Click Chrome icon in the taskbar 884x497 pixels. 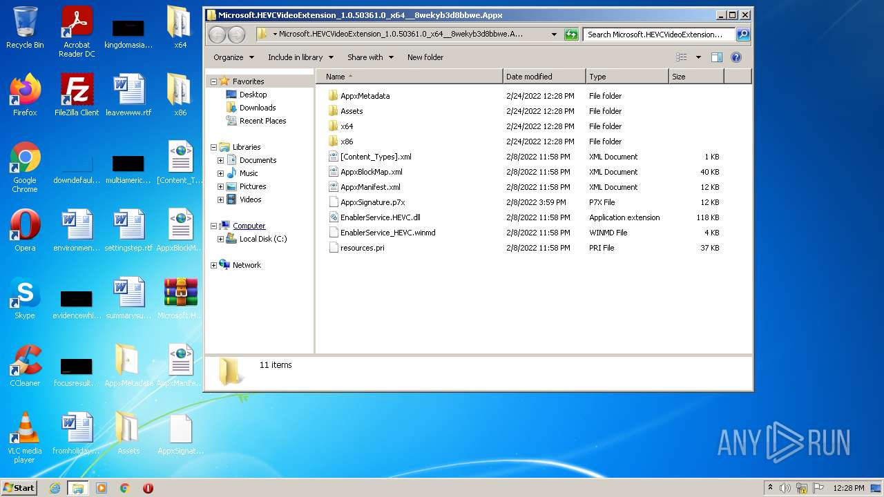coord(125,488)
